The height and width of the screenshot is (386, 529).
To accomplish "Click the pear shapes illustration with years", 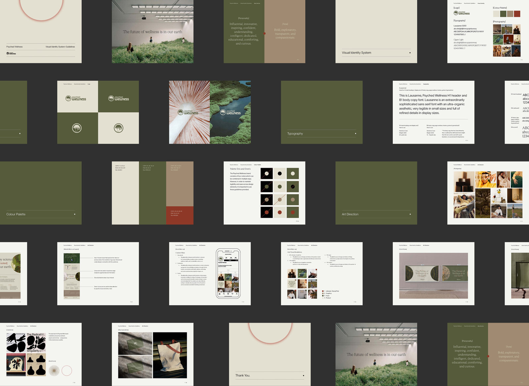I will [x=36, y=365].
